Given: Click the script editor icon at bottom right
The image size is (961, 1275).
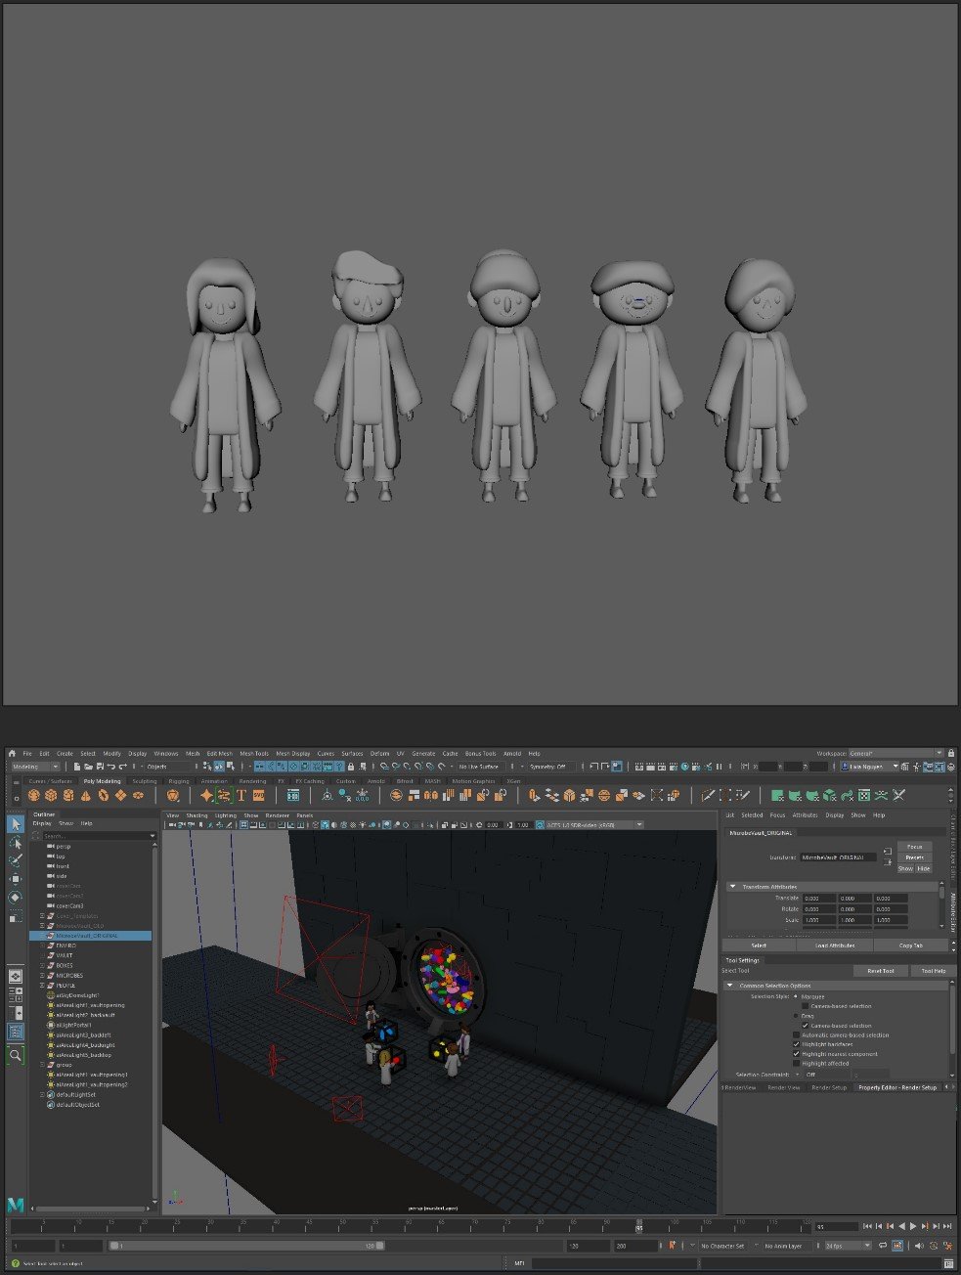Looking at the screenshot, I should [x=948, y=1263].
